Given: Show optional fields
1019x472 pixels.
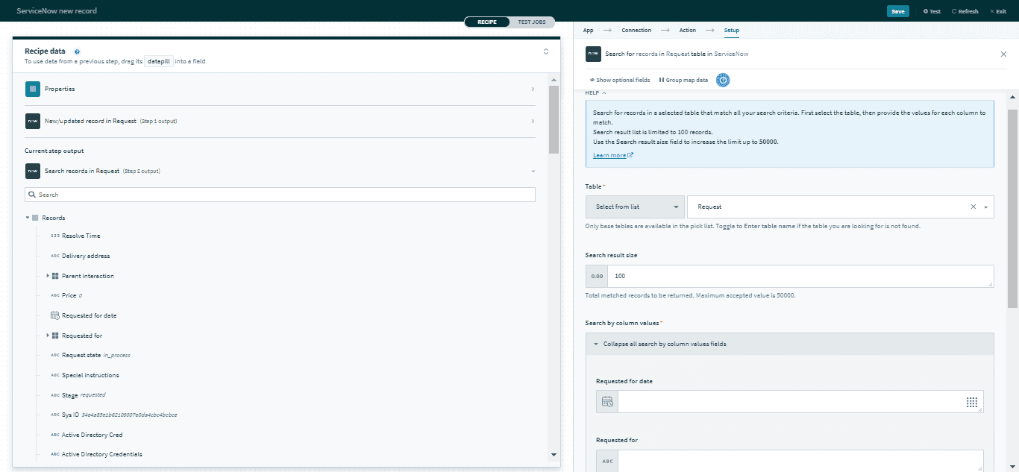Looking at the screenshot, I should (x=619, y=80).
